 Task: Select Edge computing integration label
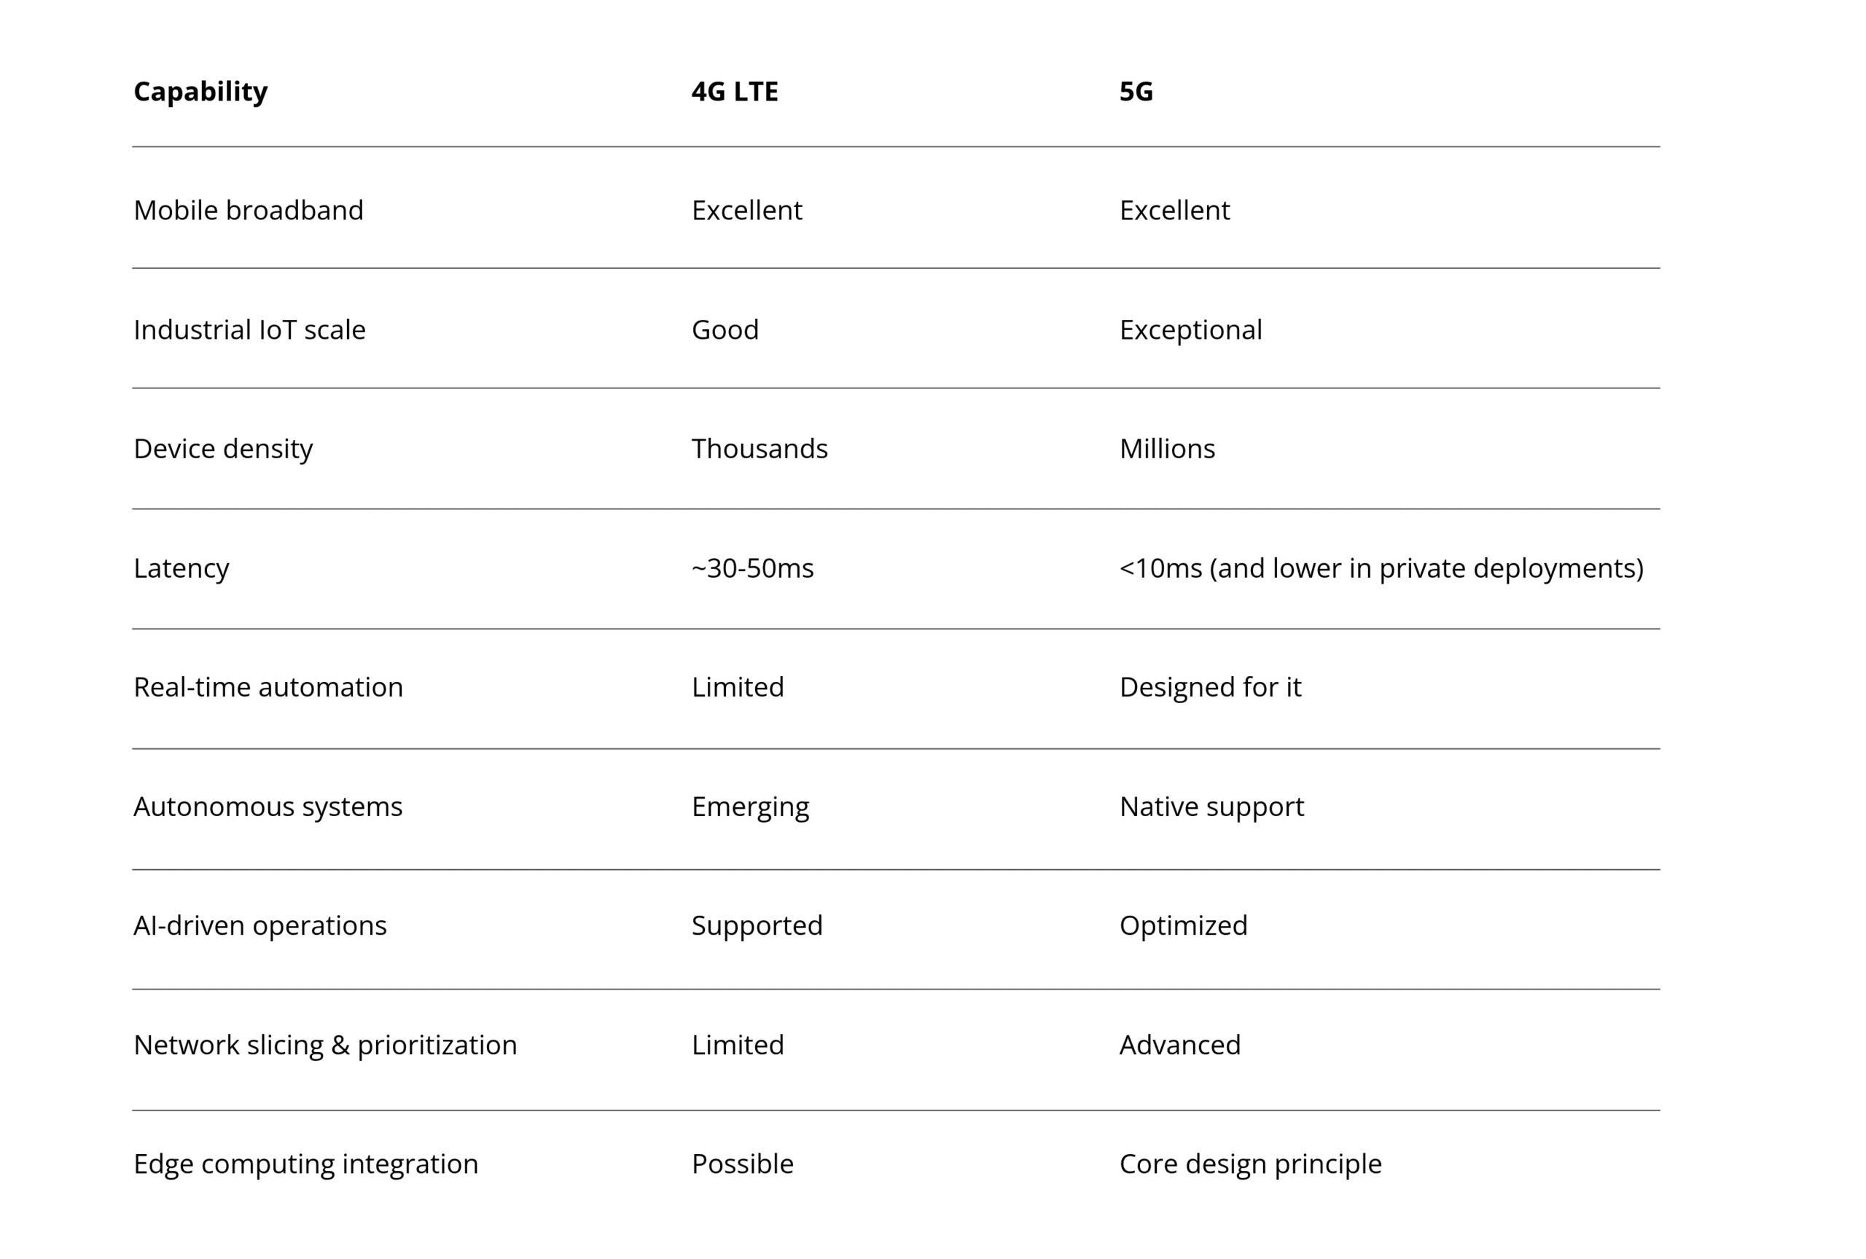point(306,1164)
